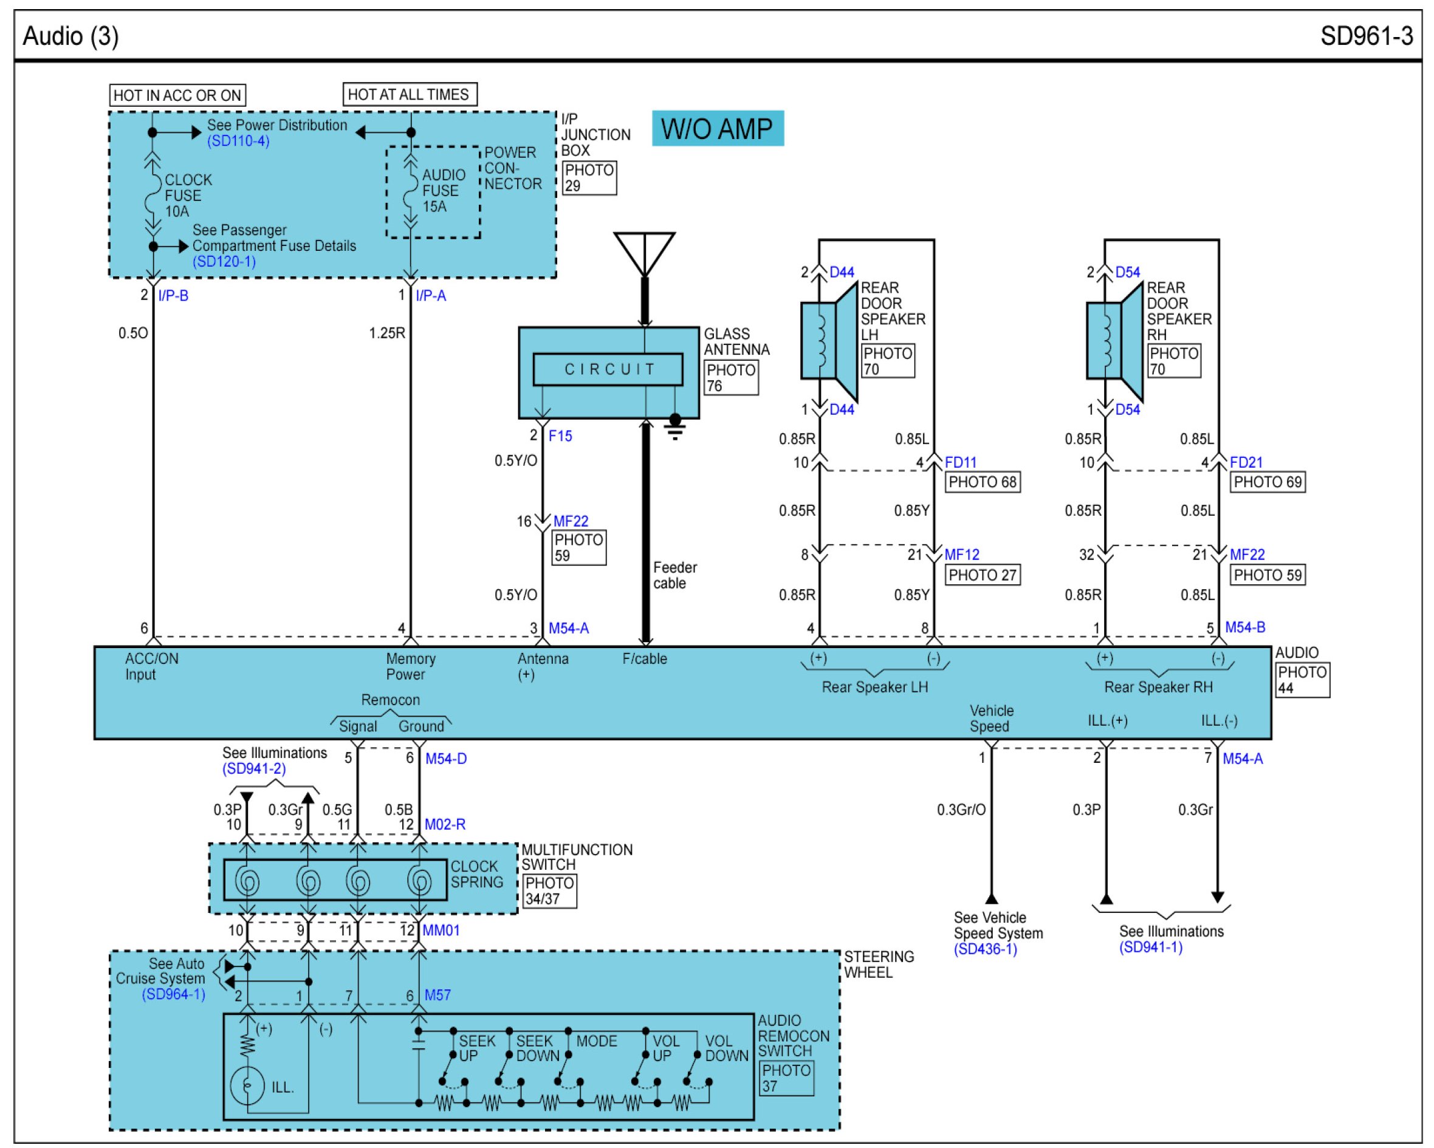The height and width of the screenshot is (1148, 1434).
Task: Select the rear door speaker LH symbol
Action: pos(829,341)
